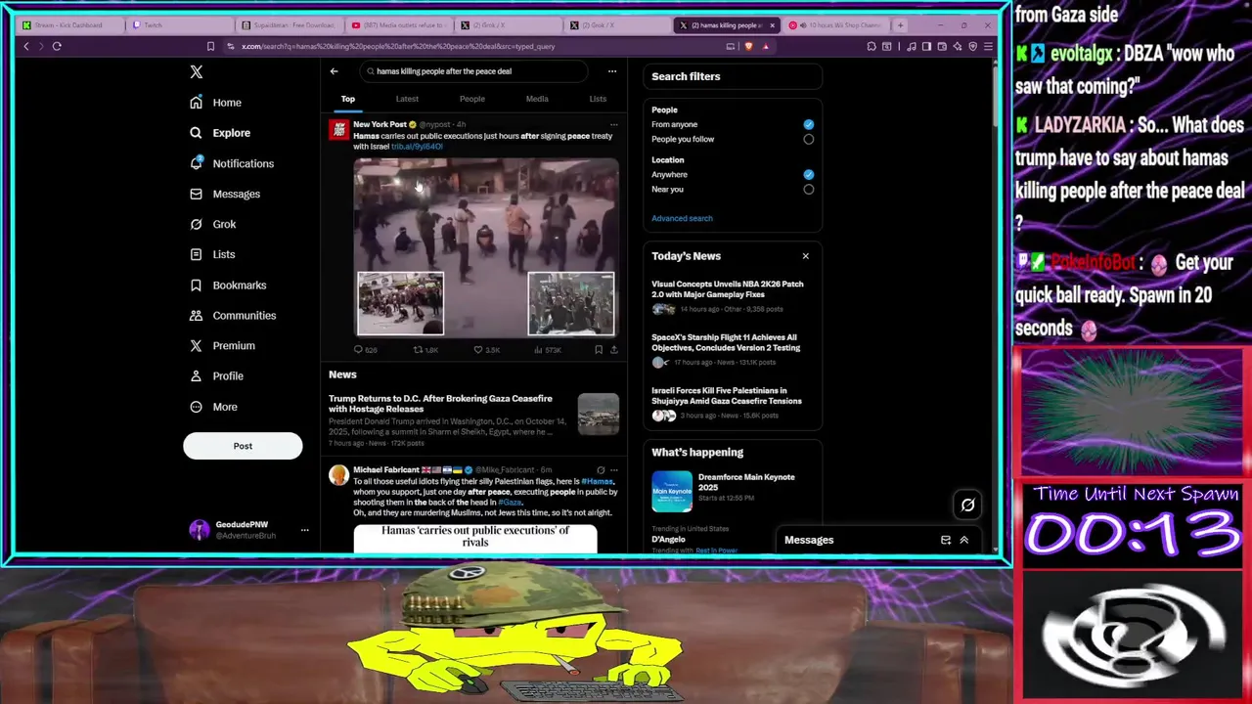Open the browser main menu hamburger icon

(987, 46)
